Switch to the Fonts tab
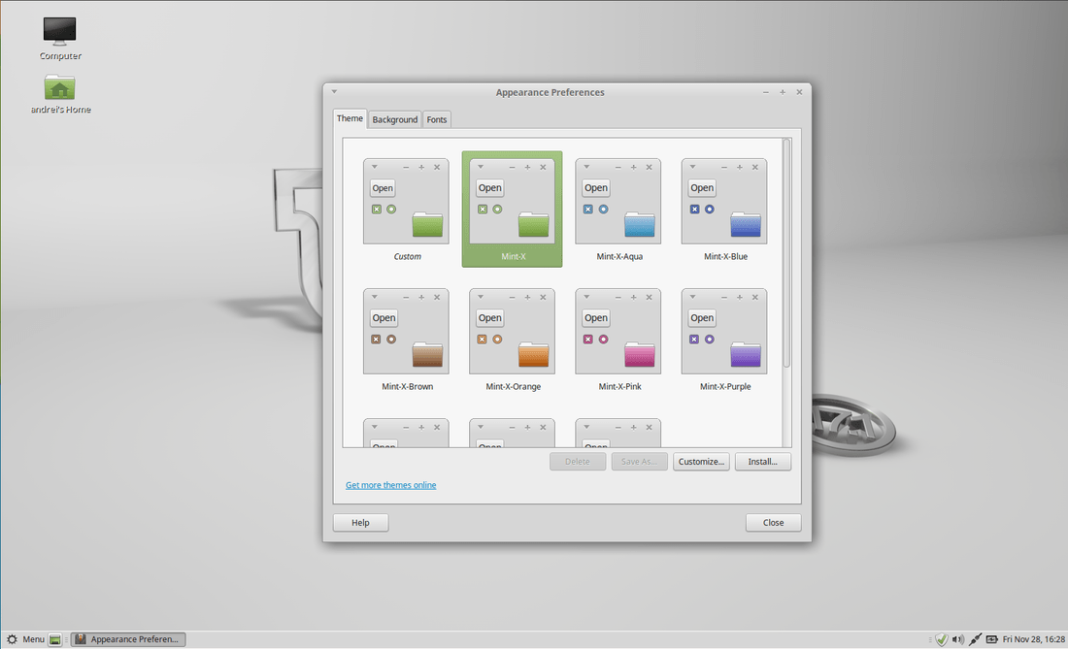Screen dimensions: 1068x649 click(x=436, y=118)
